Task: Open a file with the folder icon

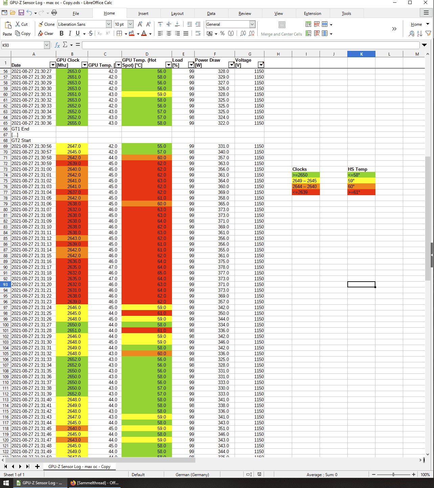Action: pos(13,13)
